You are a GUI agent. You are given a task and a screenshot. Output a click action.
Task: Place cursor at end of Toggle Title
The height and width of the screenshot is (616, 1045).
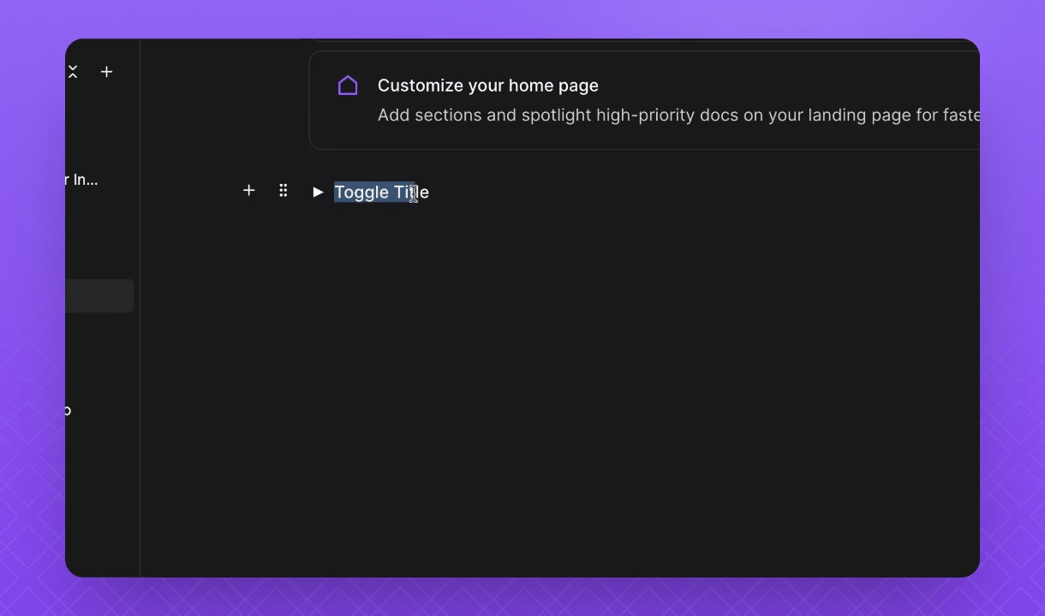point(429,192)
